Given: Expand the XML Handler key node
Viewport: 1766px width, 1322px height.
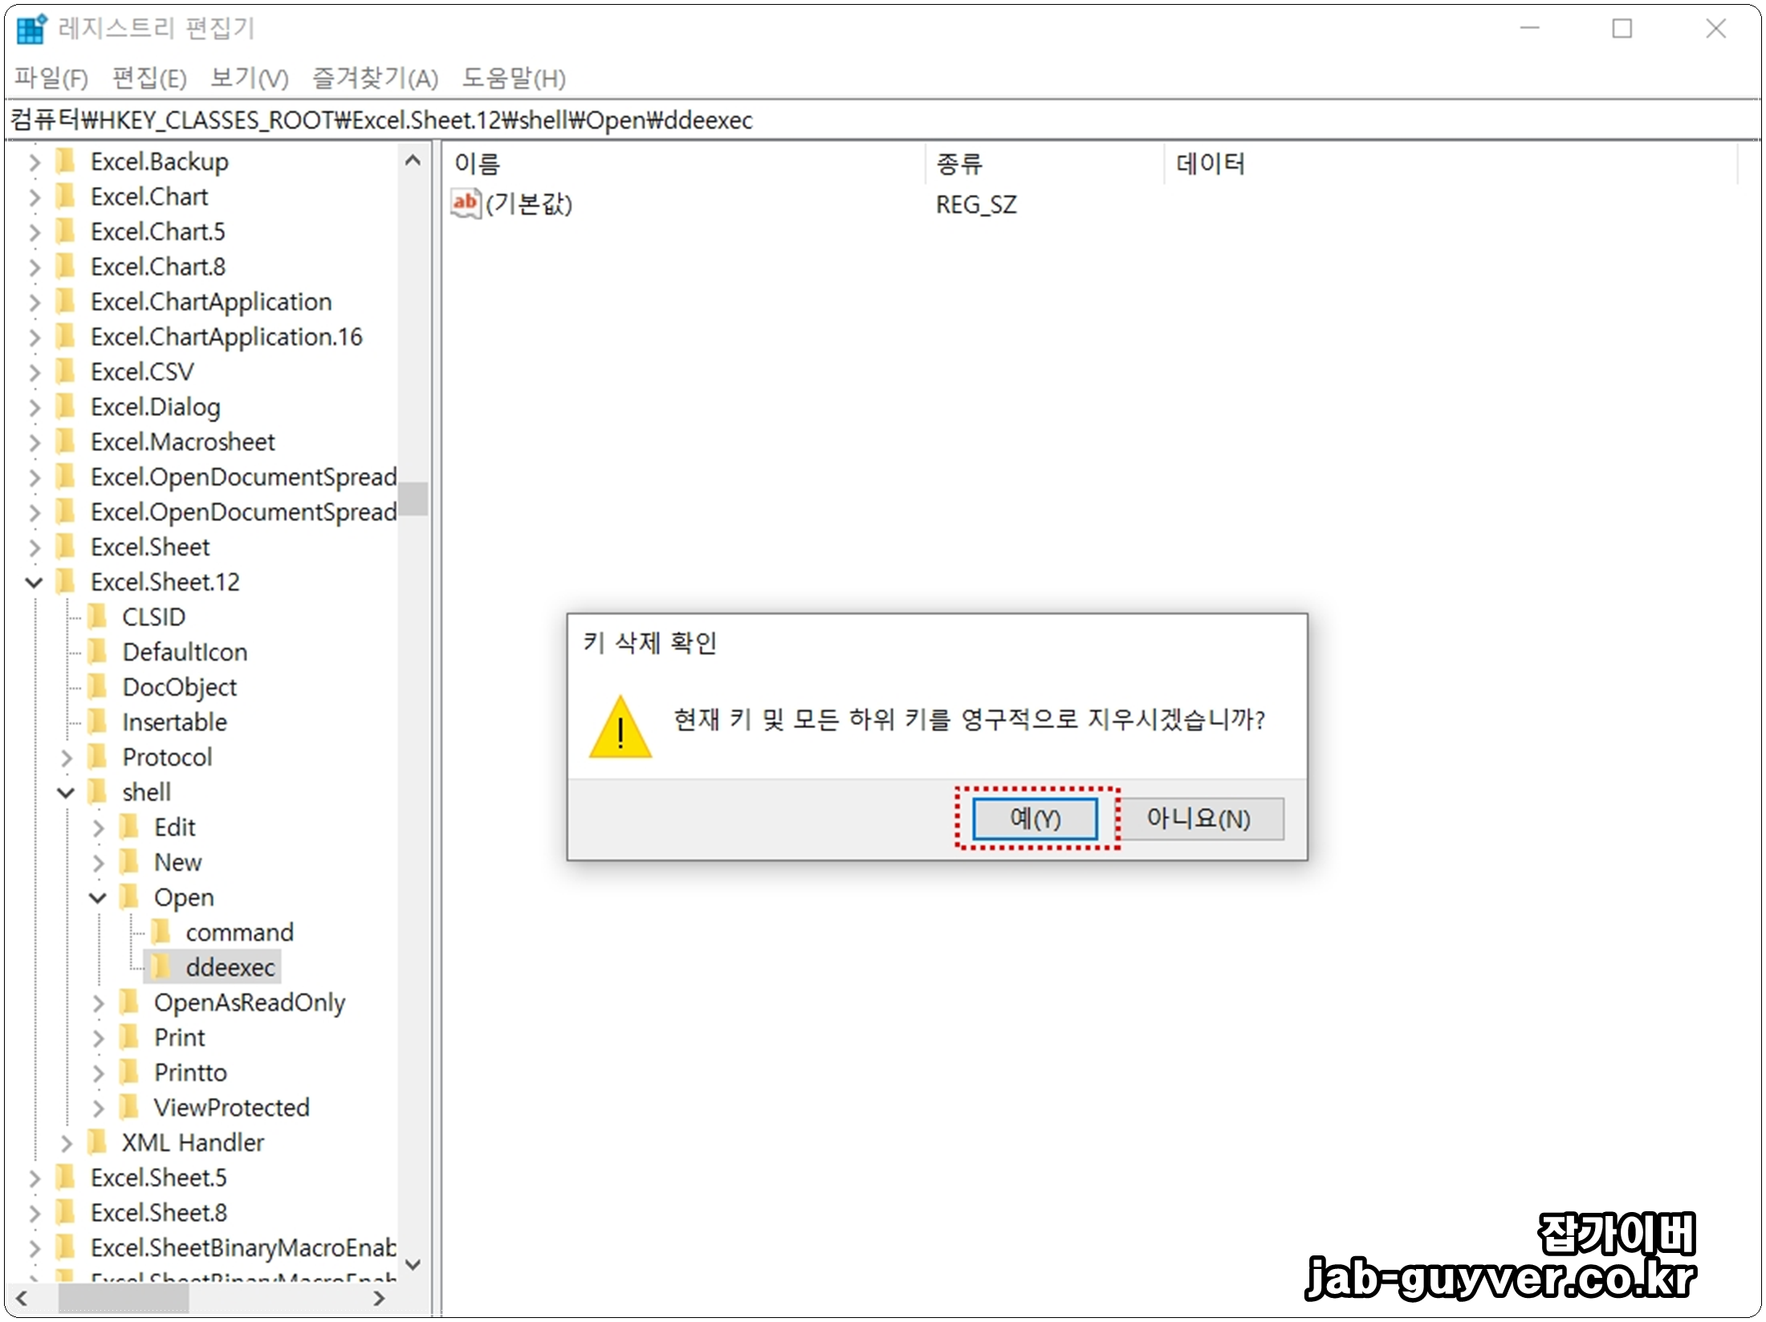Looking at the screenshot, I should coord(66,1143).
